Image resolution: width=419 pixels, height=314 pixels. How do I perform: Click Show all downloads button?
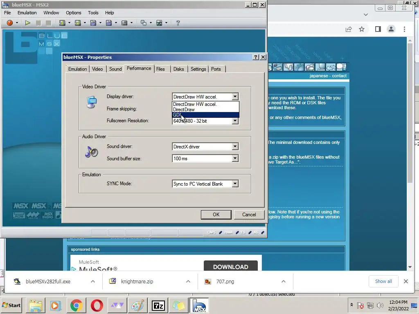coord(383,281)
